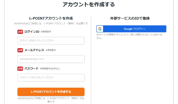
Task: Click into the email address field
Action: pyautogui.click(x=51, y=59)
